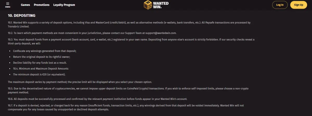Click the 'Return the original deposit' bullet
The width and height of the screenshot is (312, 116).
coord(42,57)
